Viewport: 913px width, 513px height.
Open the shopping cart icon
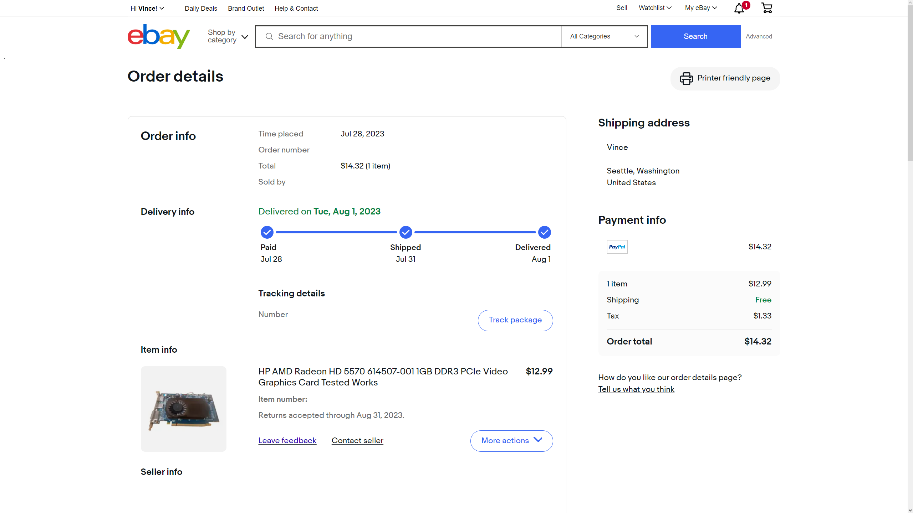[x=766, y=8]
